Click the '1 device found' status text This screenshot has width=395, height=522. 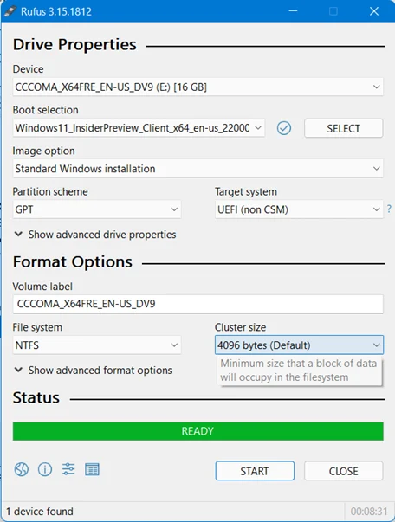click(40, 512)
